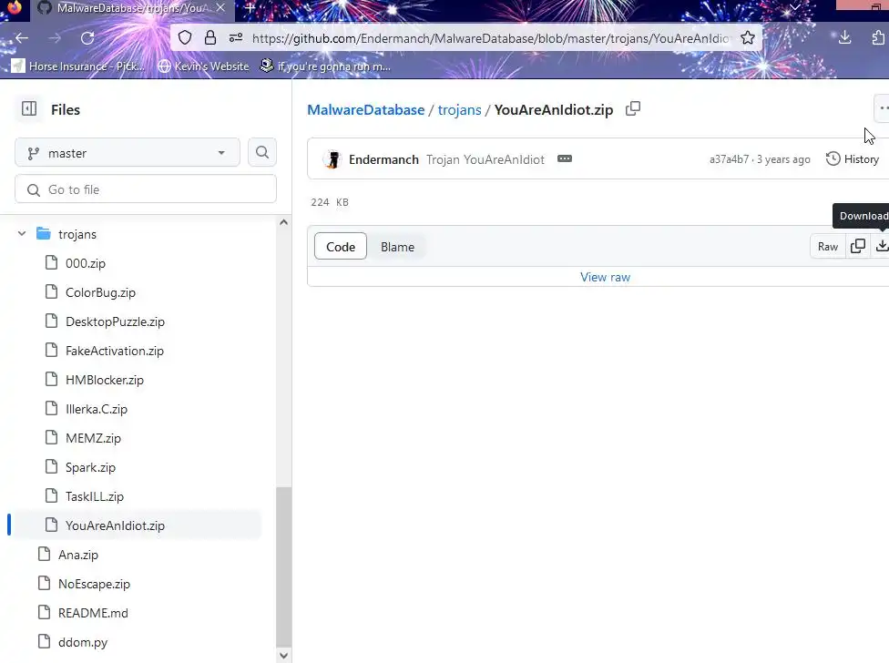Click the search magnifier button beside master

(262, 152)
